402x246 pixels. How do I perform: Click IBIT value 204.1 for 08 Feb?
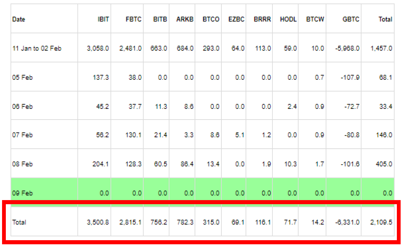coord(100,164)
